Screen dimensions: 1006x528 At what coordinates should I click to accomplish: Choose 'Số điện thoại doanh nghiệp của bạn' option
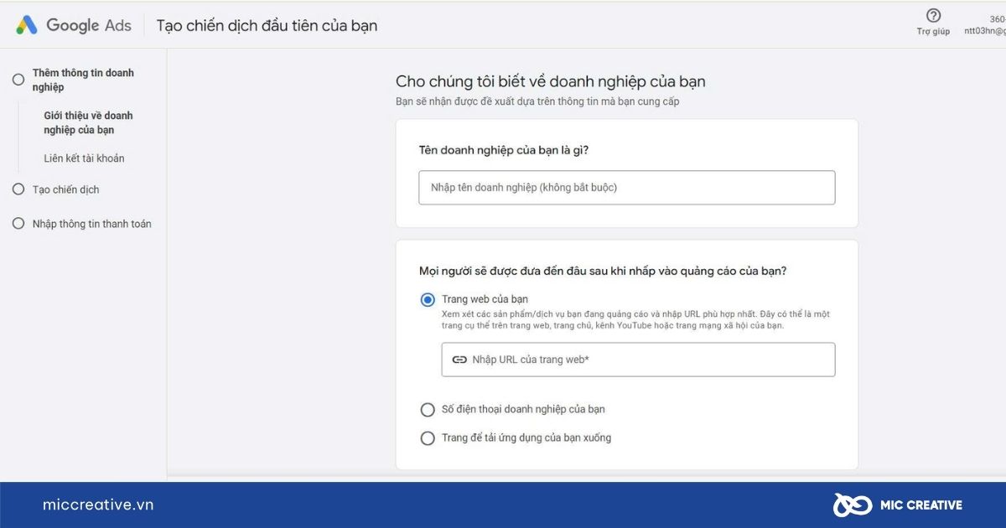[428, 410]
